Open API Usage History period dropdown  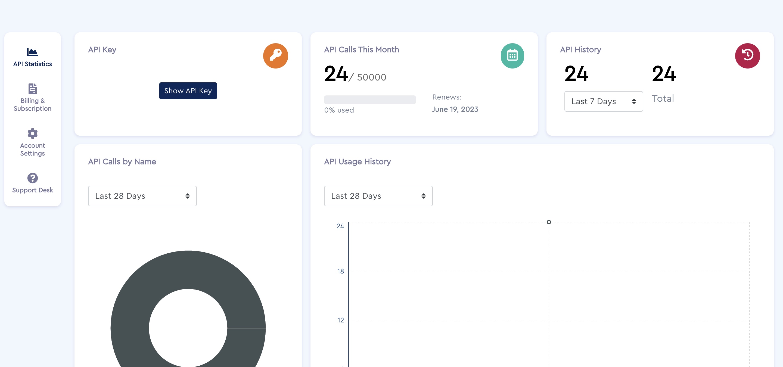(x=378, y=196)
